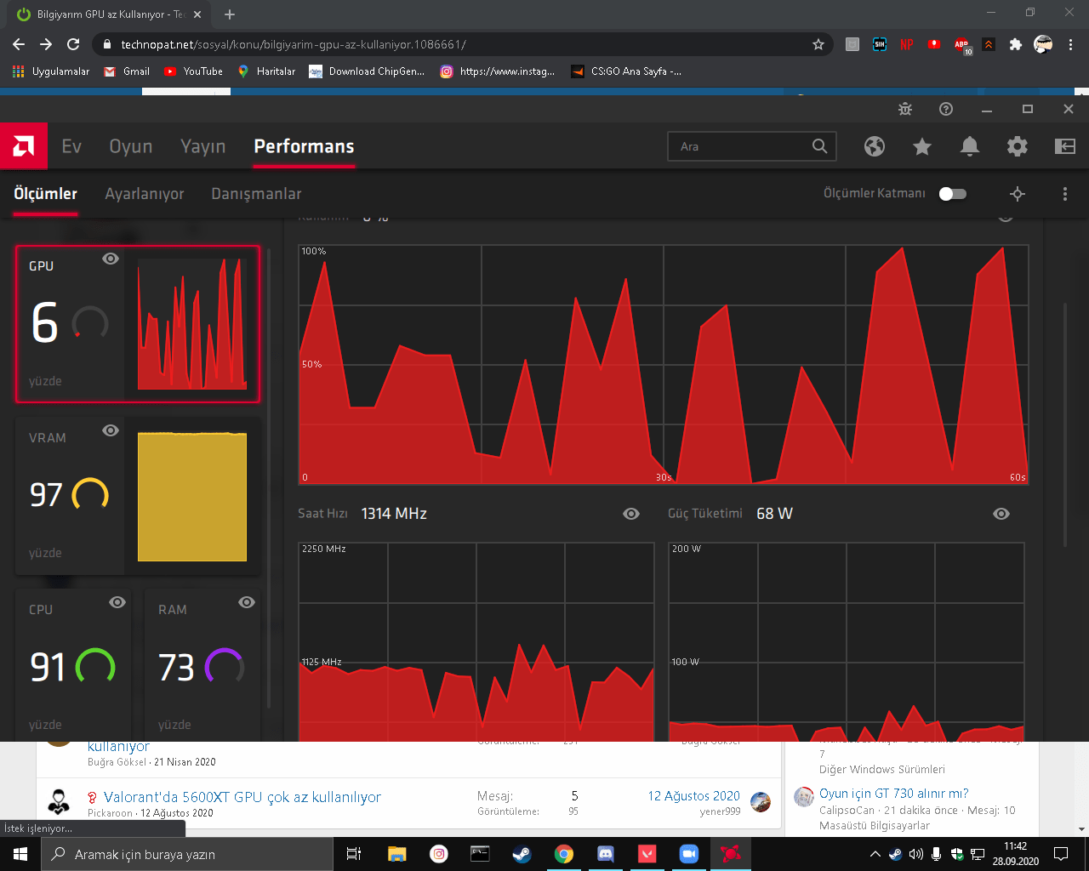Switch to the Yayın tab
This screenshot has height=871, width=1089.
coord(203,146)
